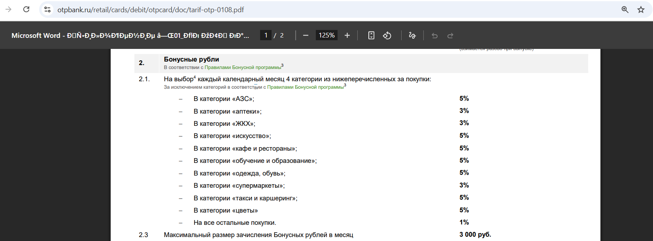Click the row «В категории «цветы»»
The height and width of the screenshot is (241, 653).
pos(226,210)
